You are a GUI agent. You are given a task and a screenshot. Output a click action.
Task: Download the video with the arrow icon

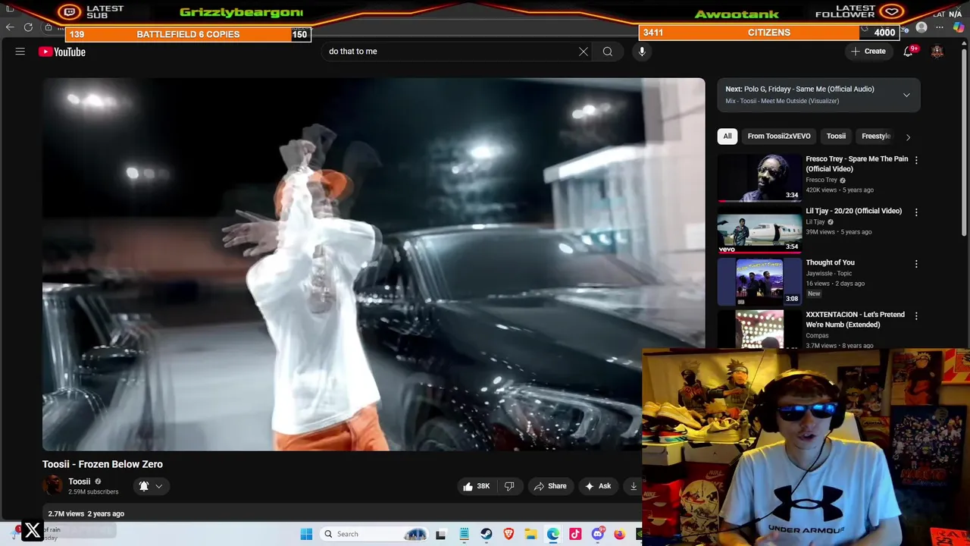[x=634, y=486]
